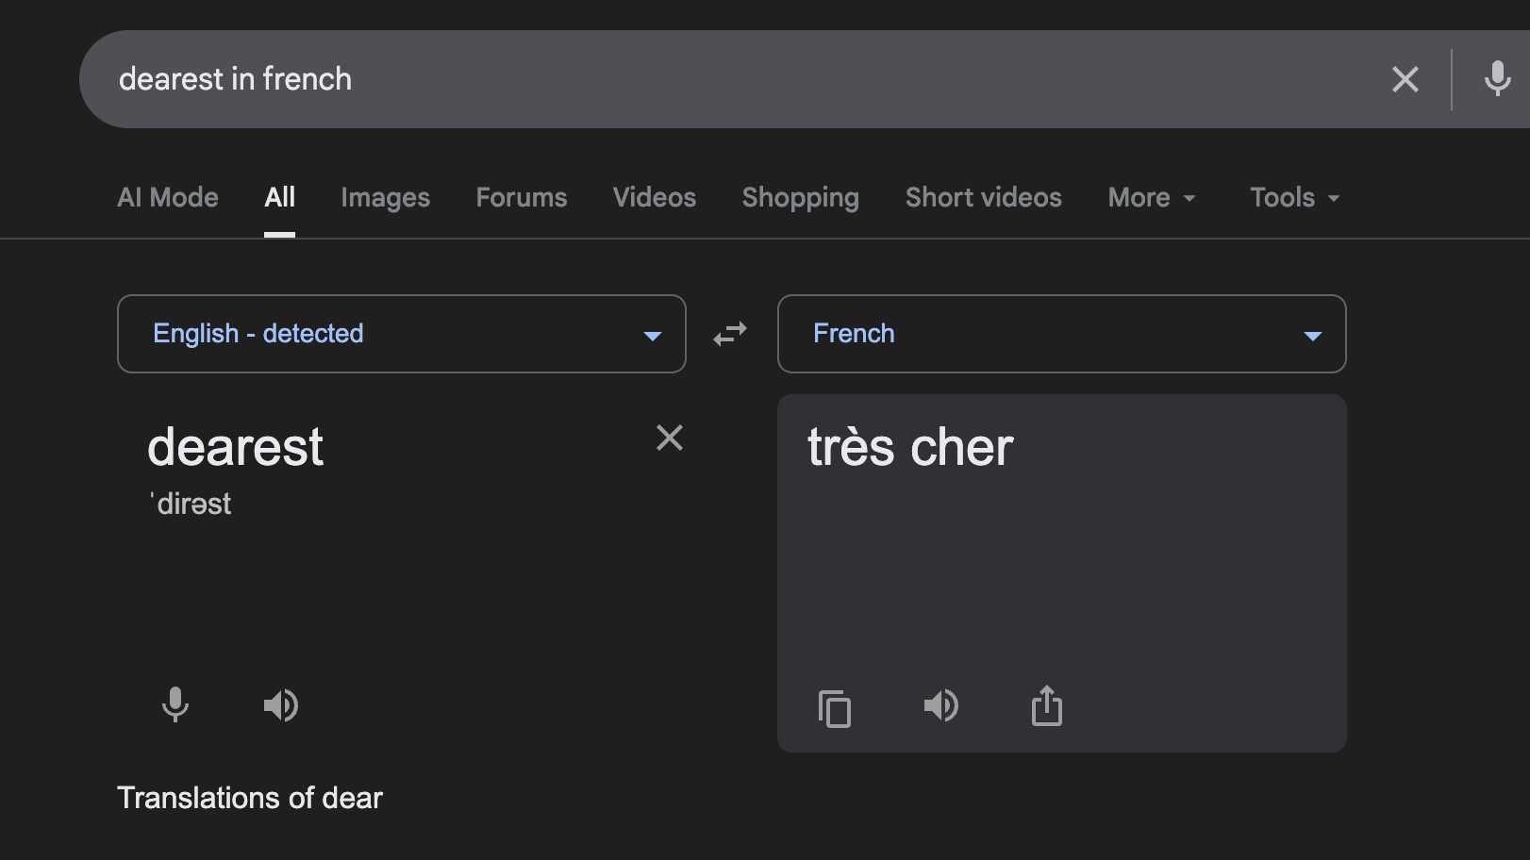Image resolution: width=1530 pixels, height=860 pixels.
Task: Listen to 'très cher' pronunciation
Action: [x=940, y=705]
